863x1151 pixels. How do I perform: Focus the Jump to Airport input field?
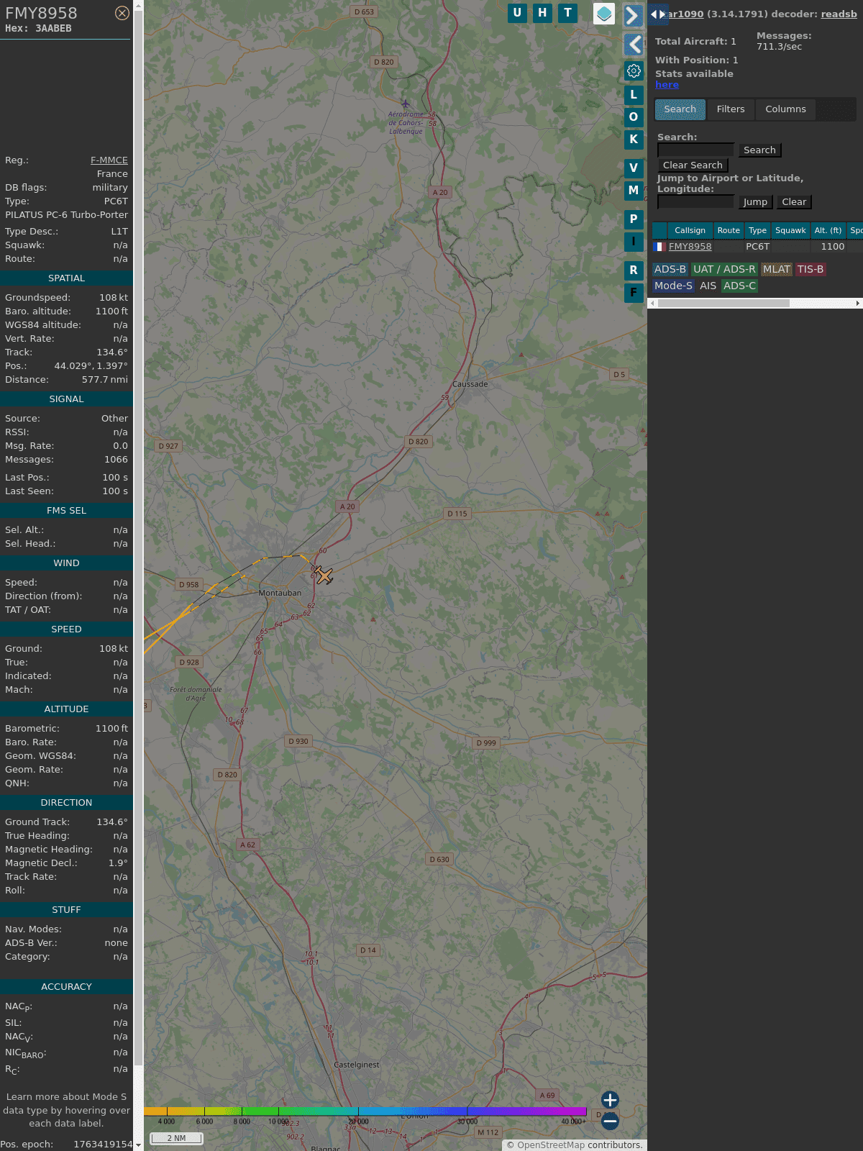tap(695, 202)
